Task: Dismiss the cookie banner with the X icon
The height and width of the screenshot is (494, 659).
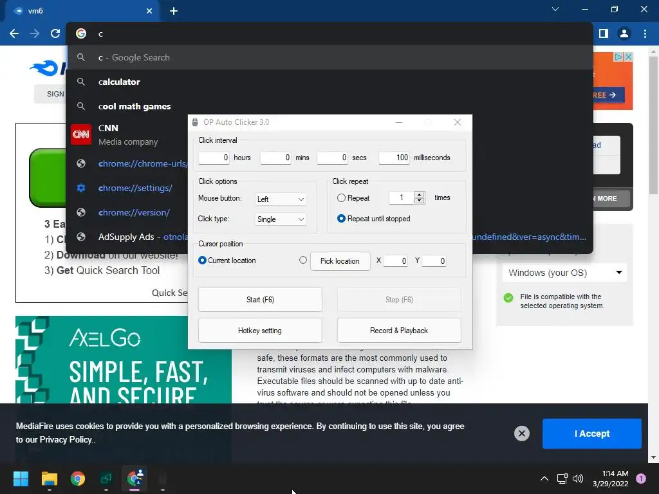Action: tap(521, 434)
